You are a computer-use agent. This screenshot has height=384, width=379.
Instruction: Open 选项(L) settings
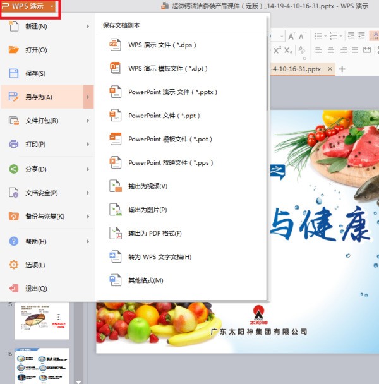(x=35, y=265)
